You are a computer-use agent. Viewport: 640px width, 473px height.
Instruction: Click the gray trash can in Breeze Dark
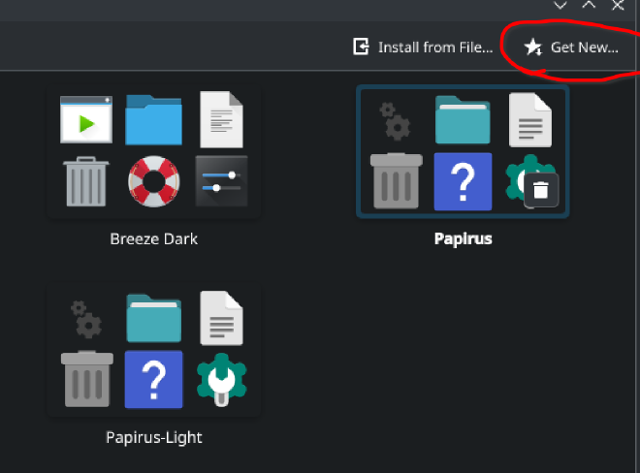[x=86, y=180]
